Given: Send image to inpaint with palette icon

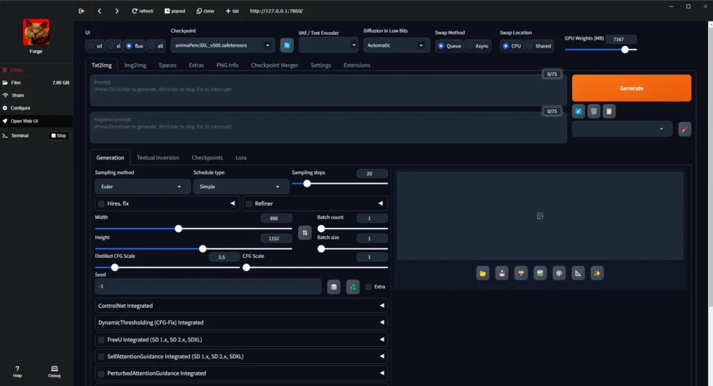Looking at the screenshot, I should click(558, 274).
